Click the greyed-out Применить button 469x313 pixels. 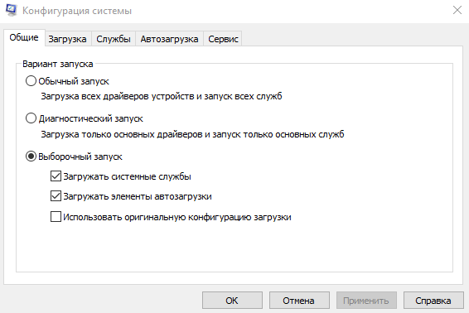tap(366, 300)
